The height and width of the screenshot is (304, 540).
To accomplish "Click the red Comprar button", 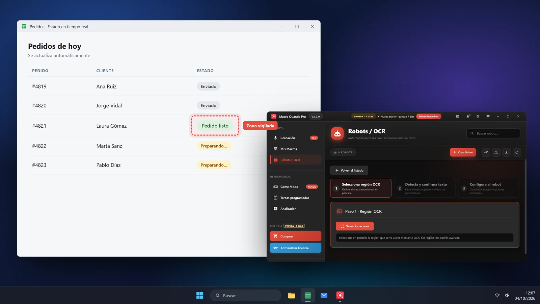I will click(295, 236).
